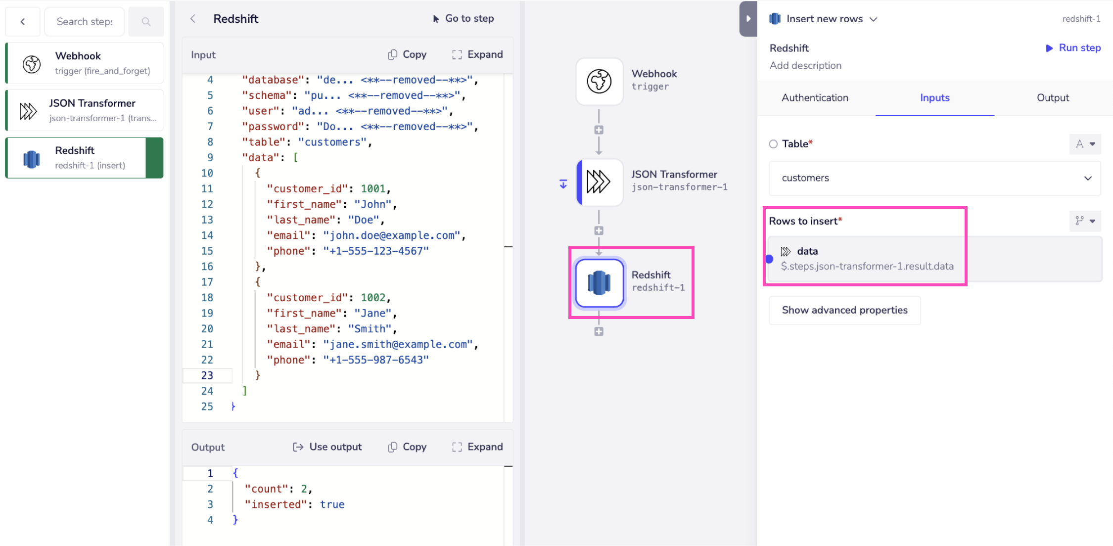Click the Run step link
This screenshot has width=1113, height=546.
tap(1073, 48)
